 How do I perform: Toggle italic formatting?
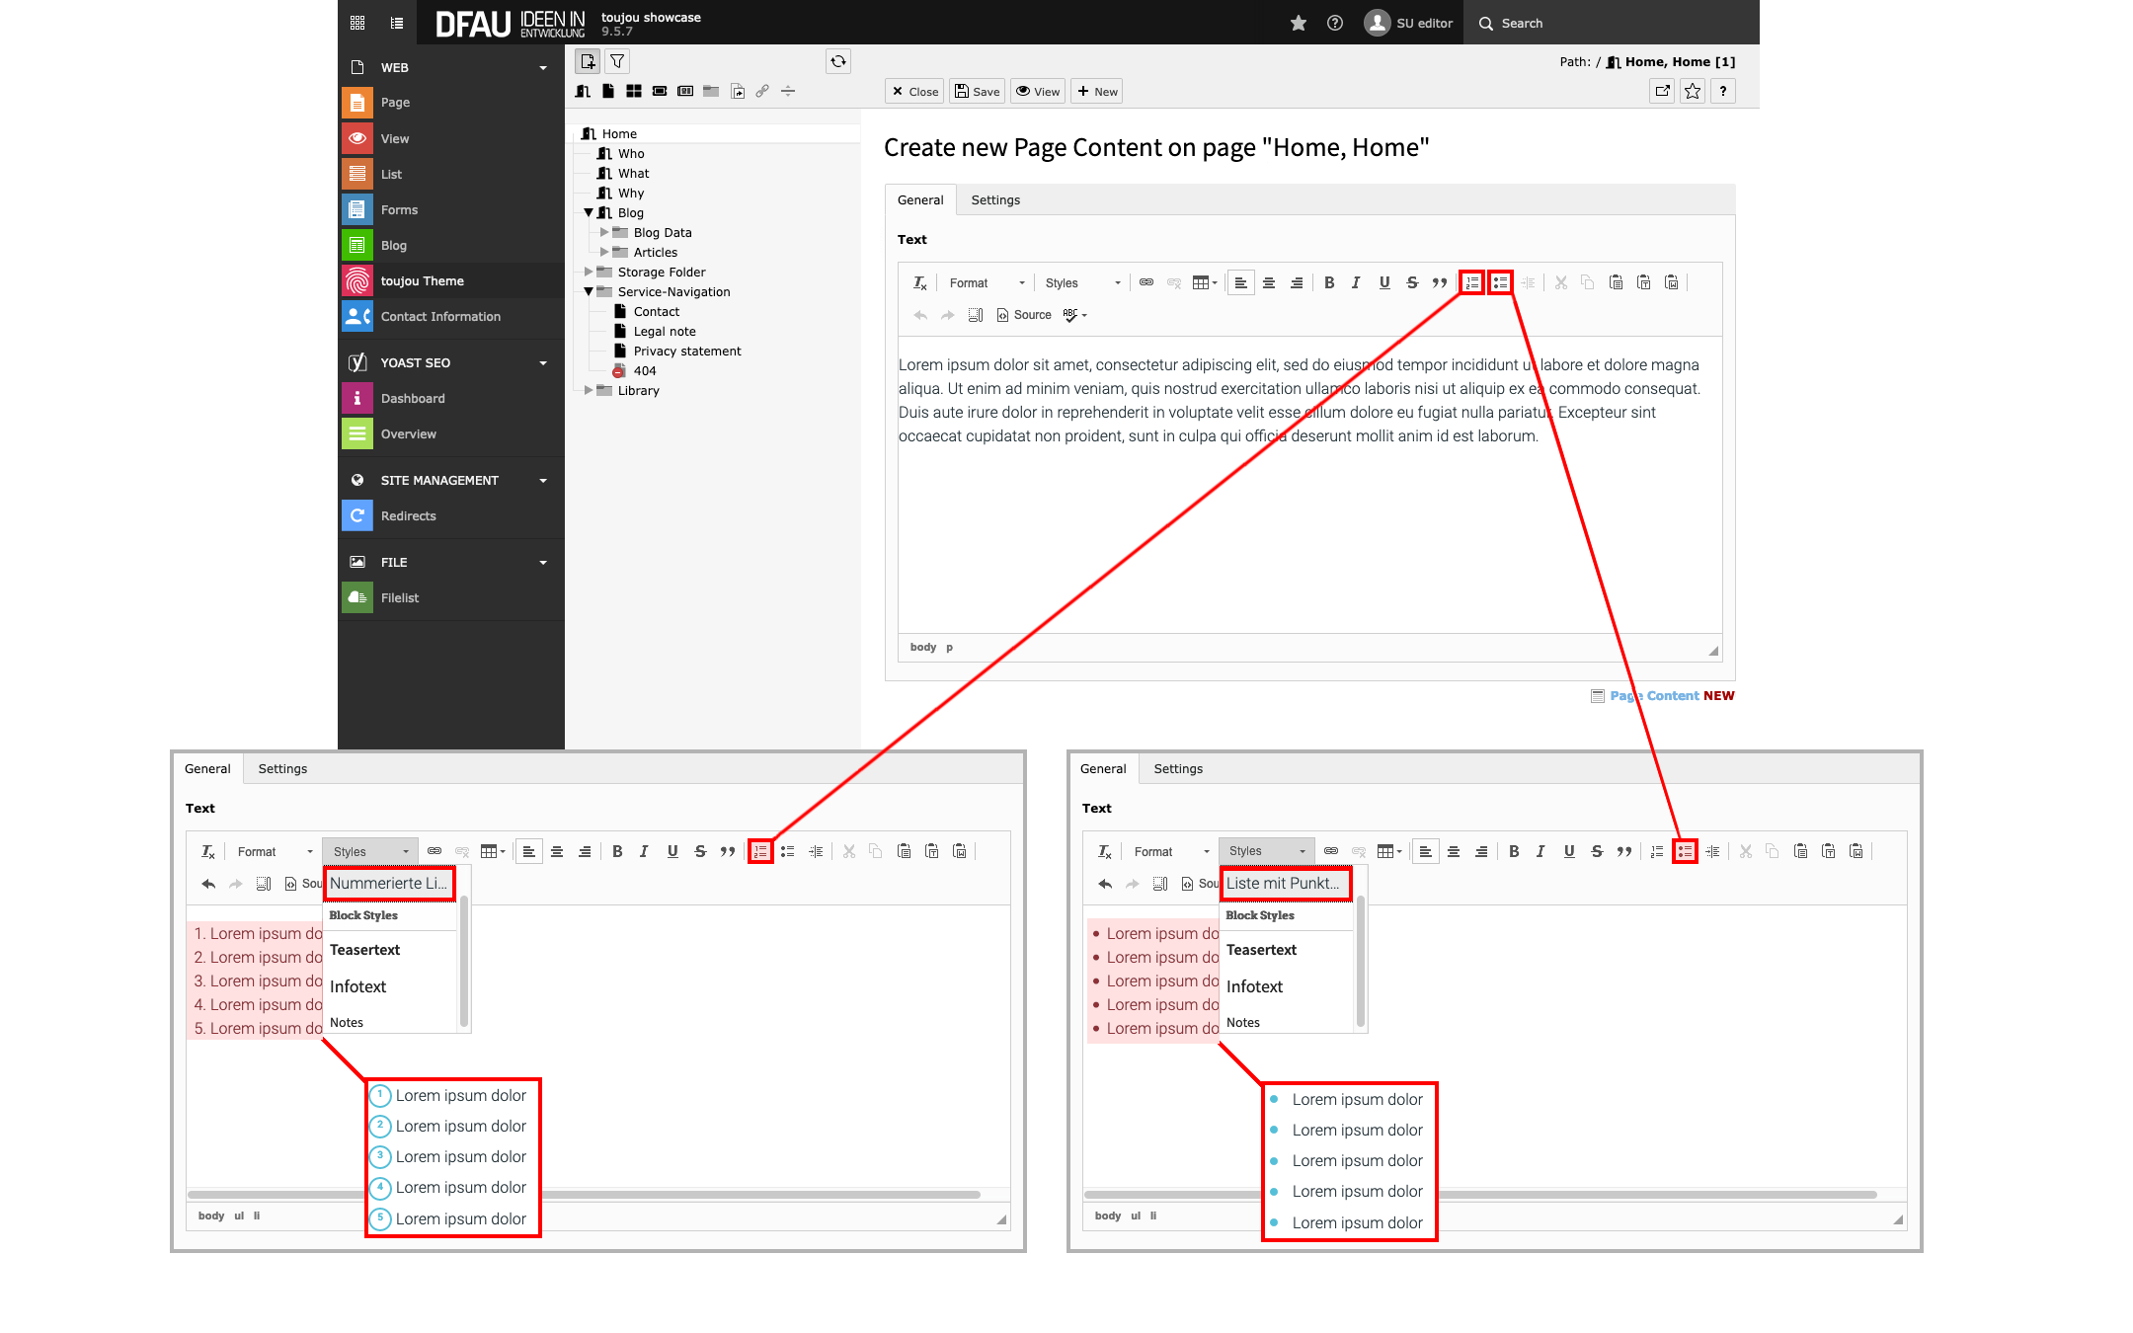[1357, 282]
